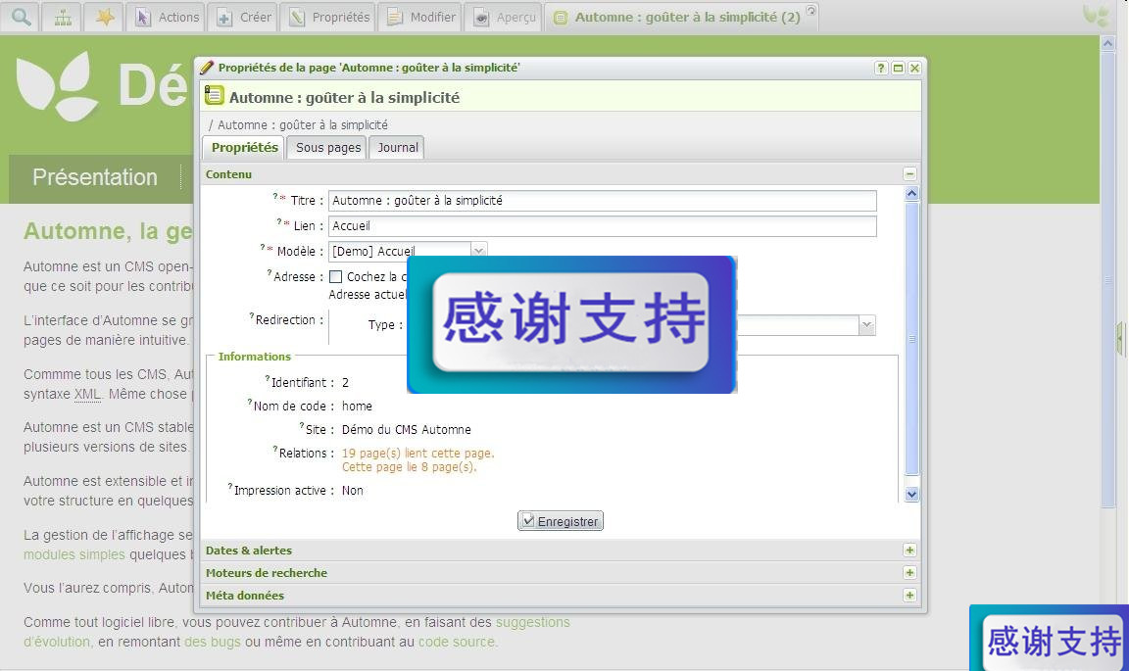Image resolution: width=1129 pixels, height=671 pixels.
Task: Click the 'home' code name value
Action: 357,407
